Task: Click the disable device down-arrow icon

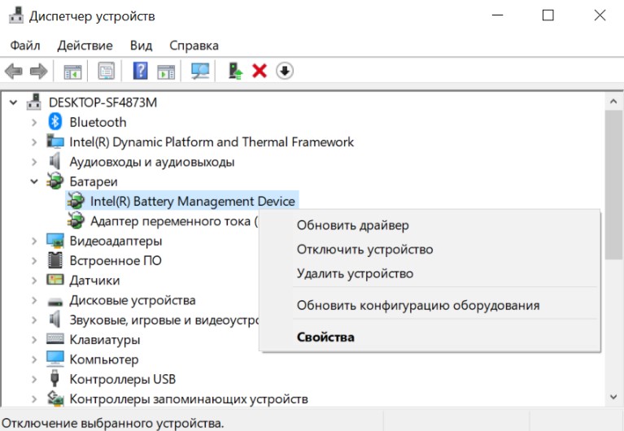Action: tap(285, 72)
